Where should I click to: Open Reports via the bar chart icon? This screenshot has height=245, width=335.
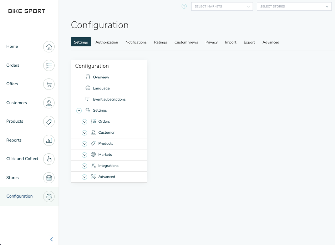pos(49,141)
